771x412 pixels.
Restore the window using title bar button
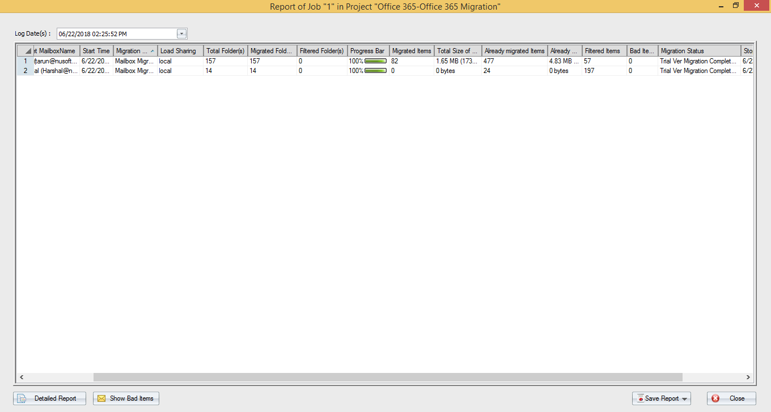pyautogui.click(x=736, y=5)
